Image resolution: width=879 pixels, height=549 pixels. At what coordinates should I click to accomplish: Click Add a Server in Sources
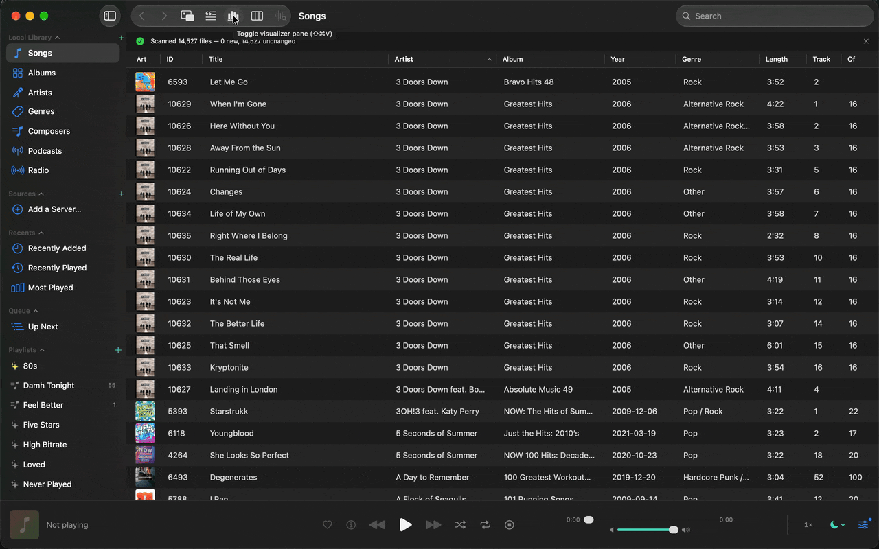[63, 209]
